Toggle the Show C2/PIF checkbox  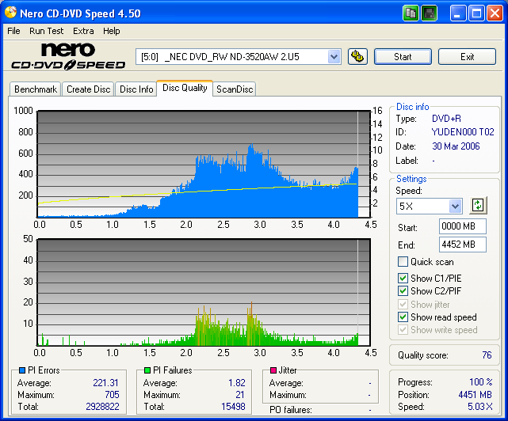[x=403, y=291]
